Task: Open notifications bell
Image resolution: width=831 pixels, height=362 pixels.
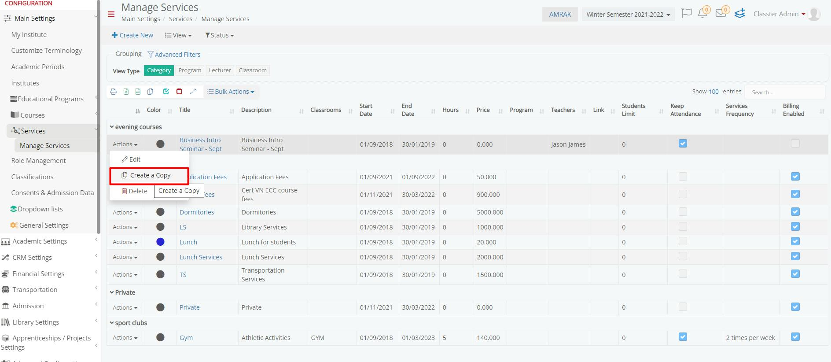Action: pos(703,13)
